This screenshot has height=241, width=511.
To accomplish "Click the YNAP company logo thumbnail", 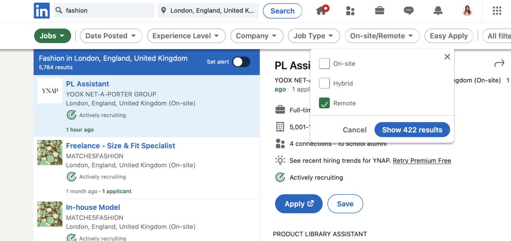I will point(50,91).
